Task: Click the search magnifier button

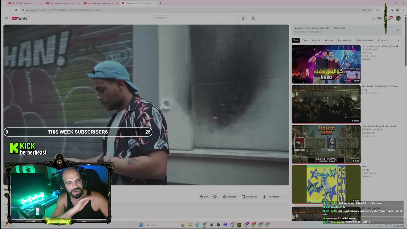Action: coord(242,18)
